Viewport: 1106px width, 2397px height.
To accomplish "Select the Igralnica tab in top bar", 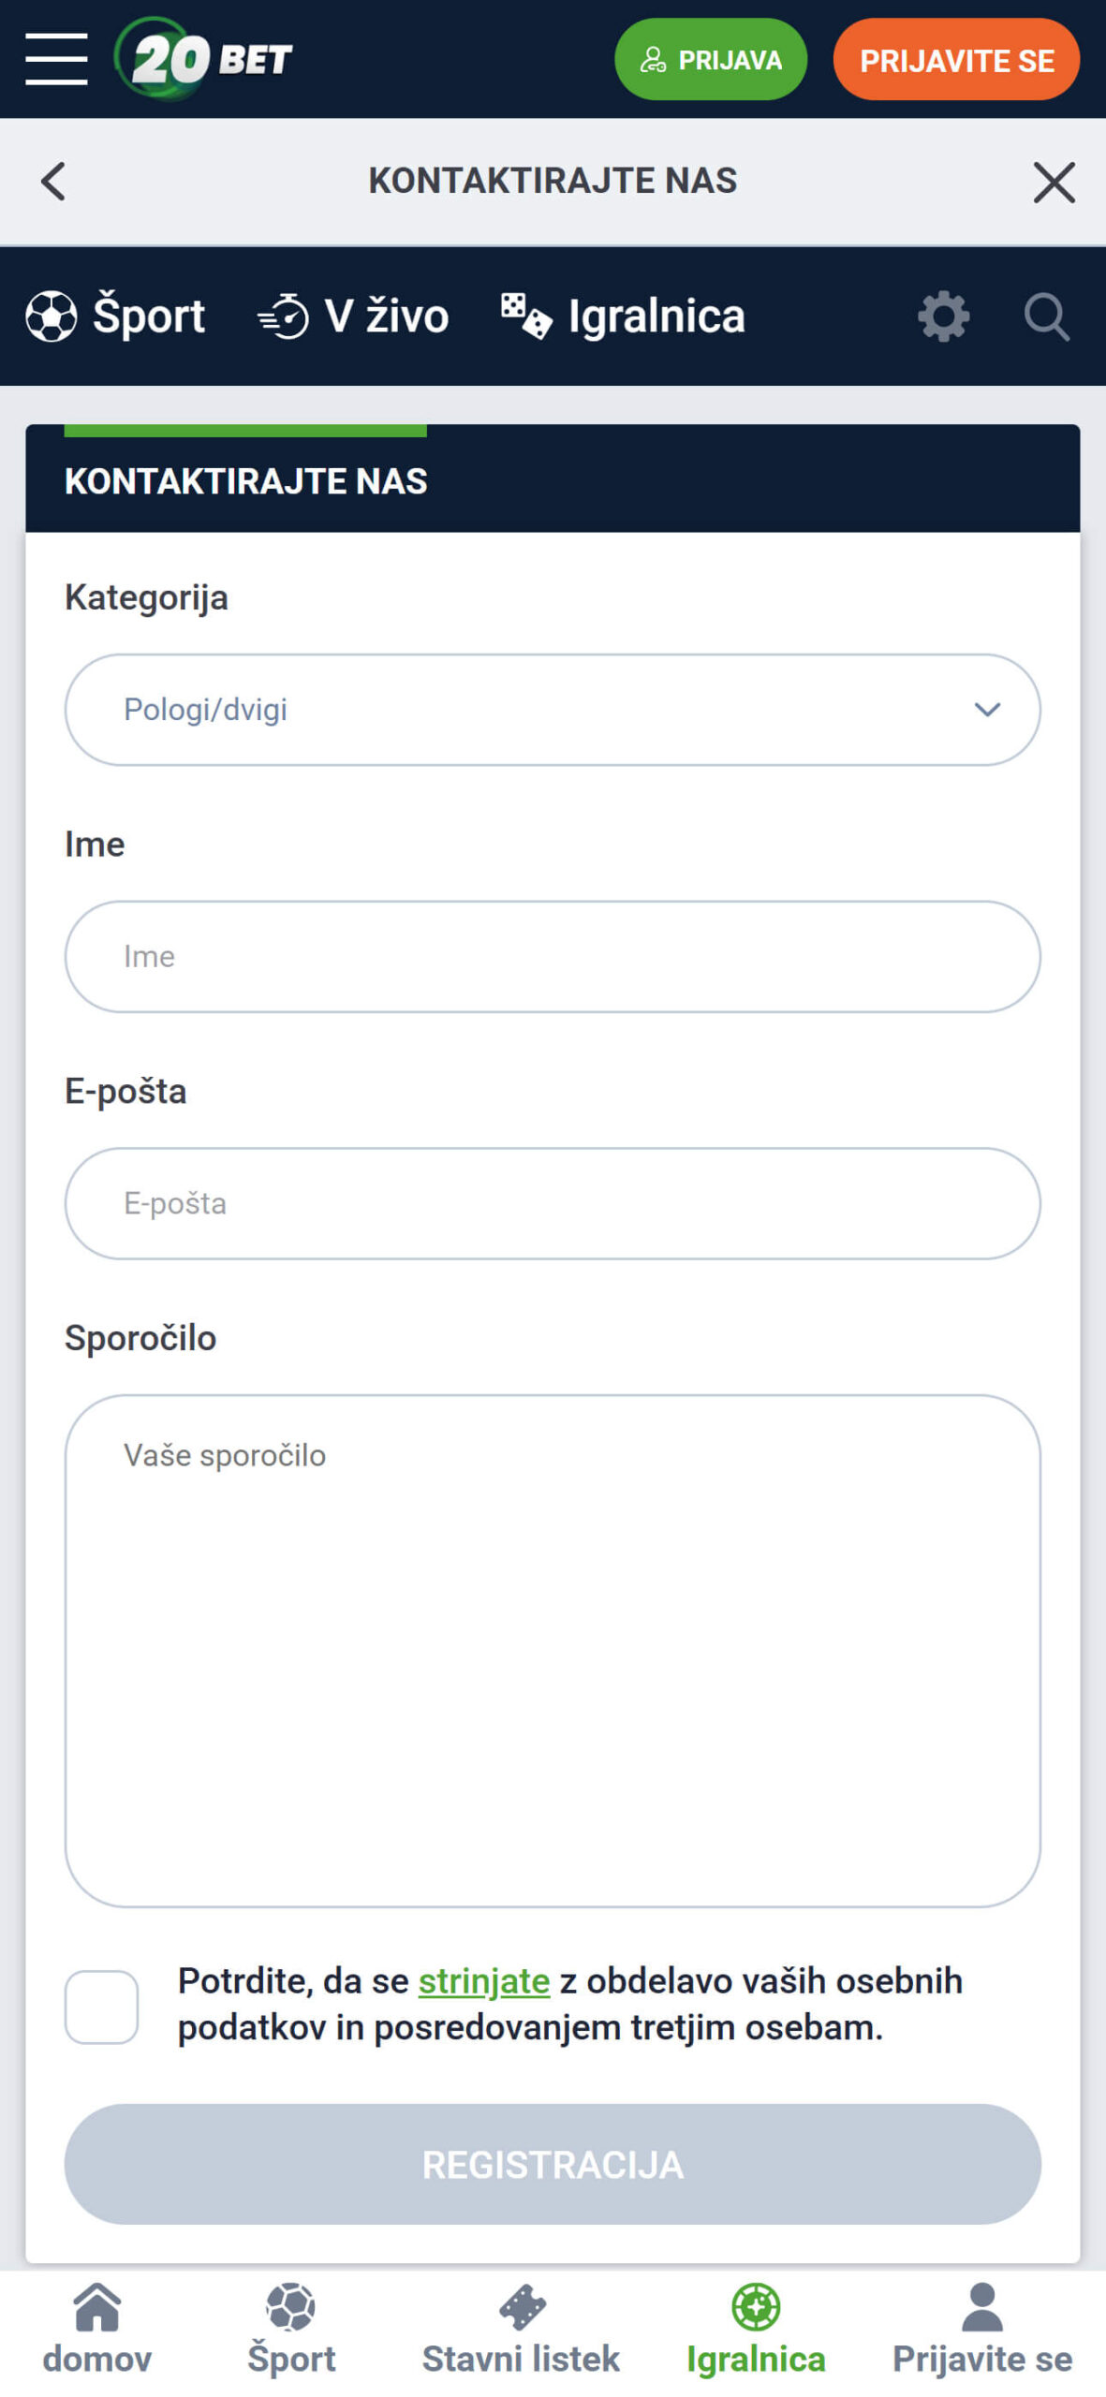I will 623,316.
